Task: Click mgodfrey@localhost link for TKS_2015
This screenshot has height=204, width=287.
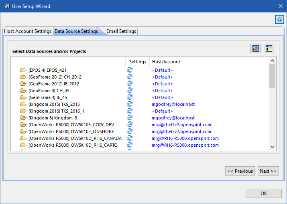Action: click(173, 104)
